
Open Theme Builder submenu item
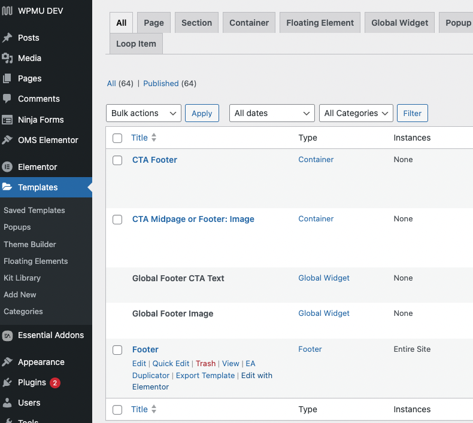click(30, 244)
